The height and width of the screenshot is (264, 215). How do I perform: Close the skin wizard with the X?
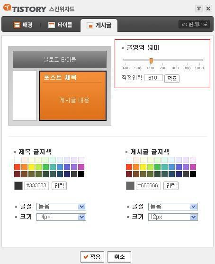(x=208, y=9)
